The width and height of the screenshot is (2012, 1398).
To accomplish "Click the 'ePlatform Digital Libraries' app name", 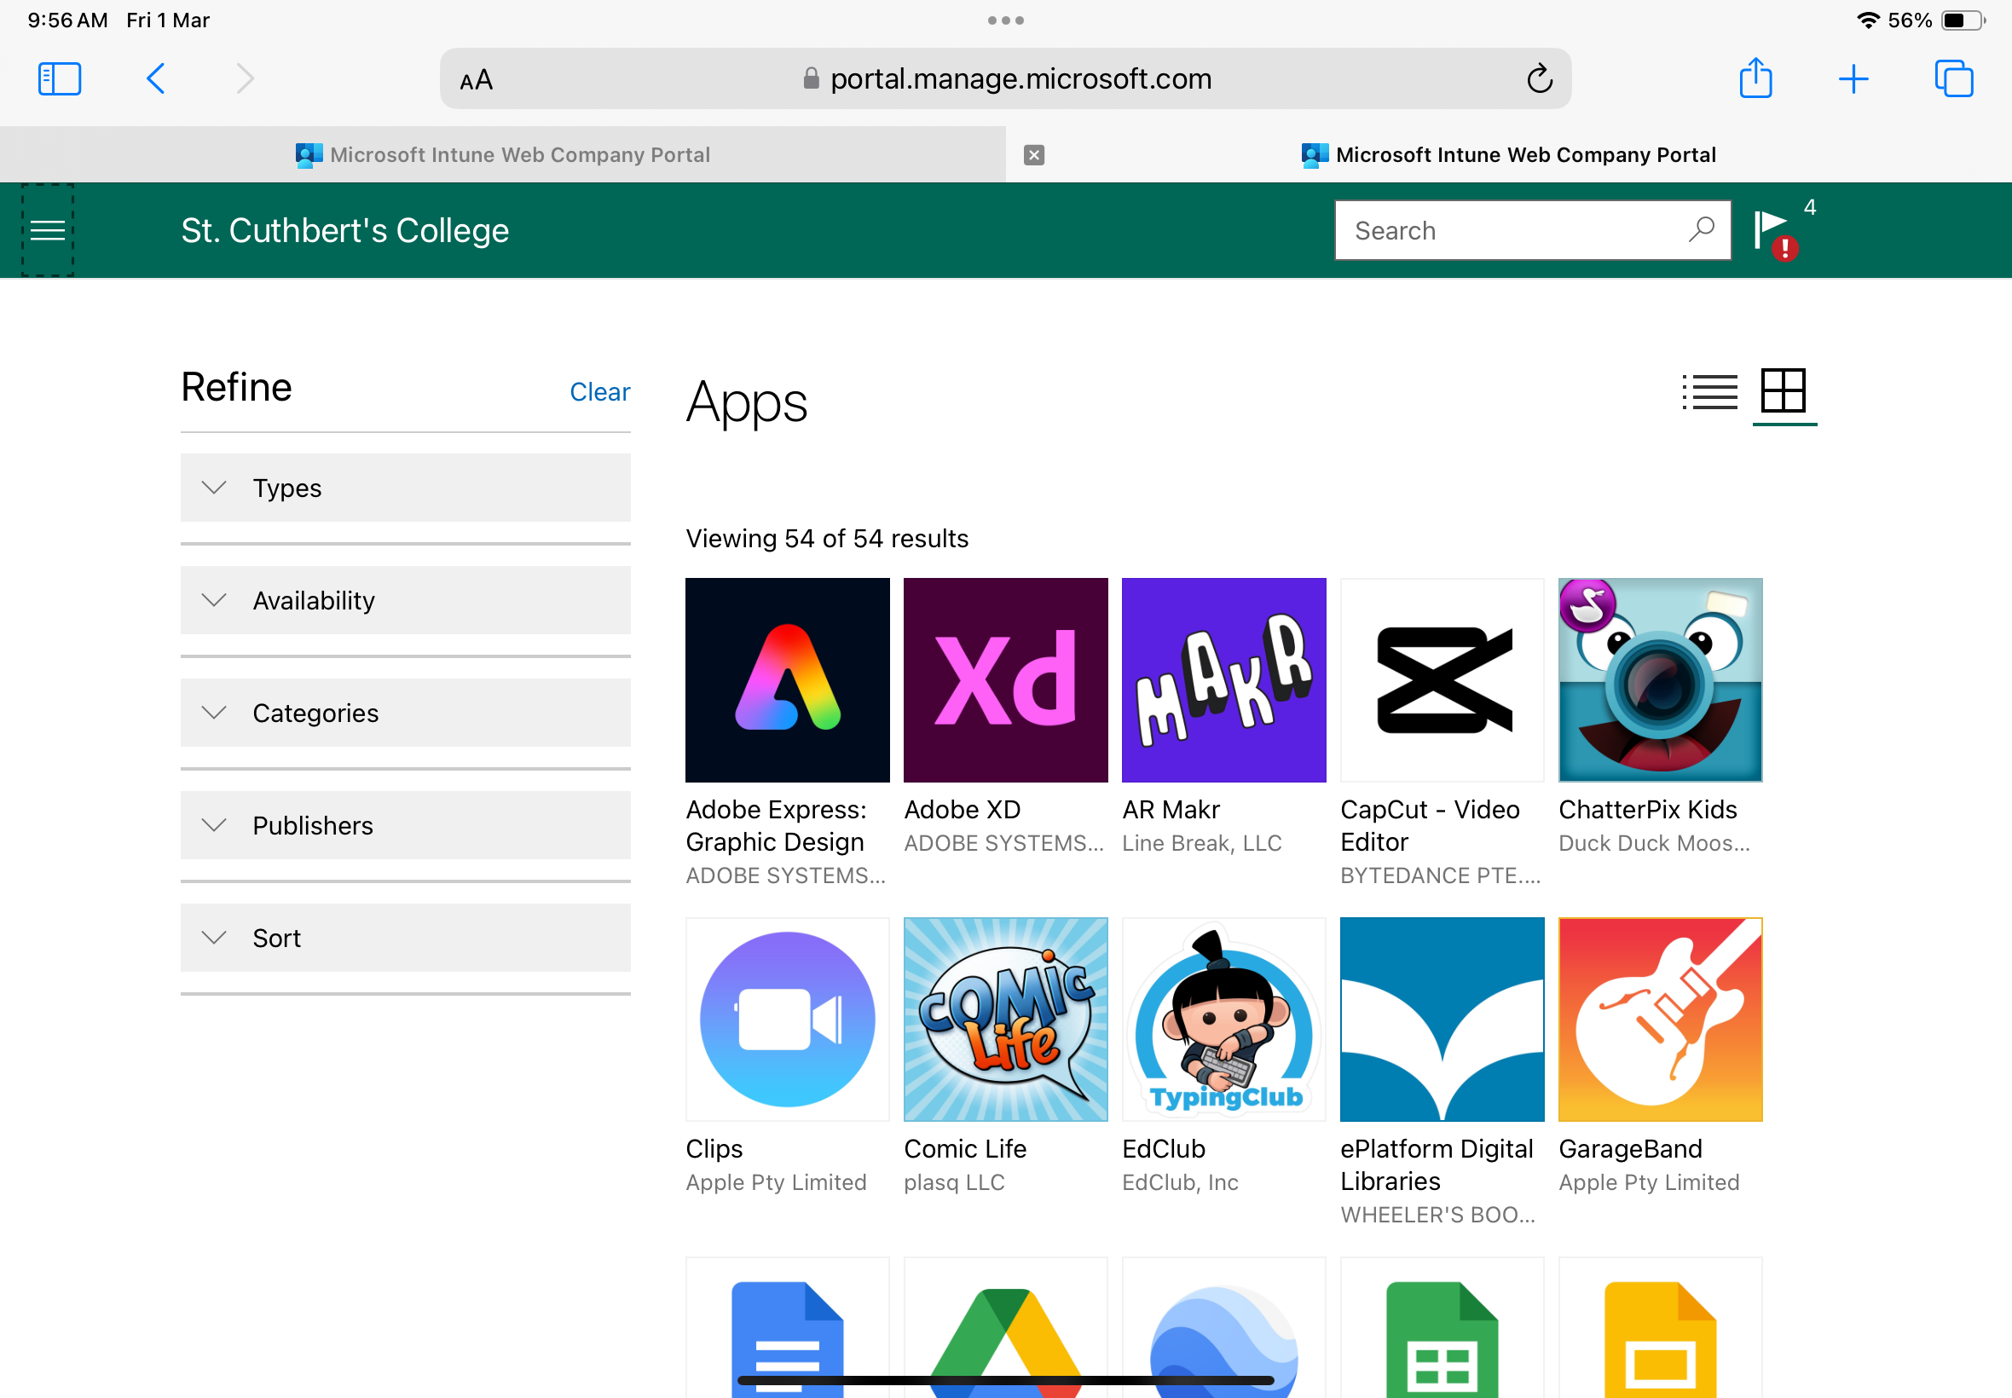I will 1437,1165.
